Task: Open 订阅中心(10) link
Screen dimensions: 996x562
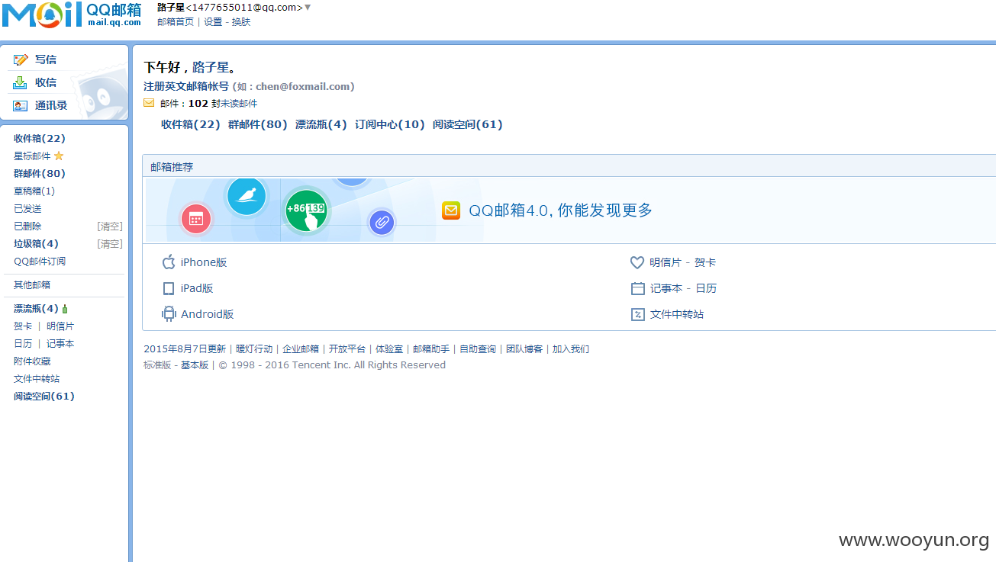Action: tap(390, 124)
